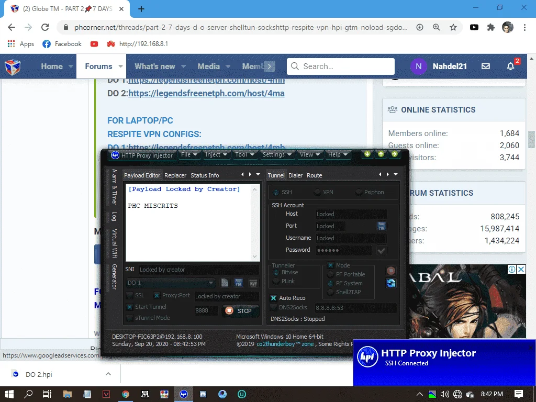This screenshot has width=536, height=402.
Task: Open the Virtual Wifi side tab
Action: tap(115, 243)
